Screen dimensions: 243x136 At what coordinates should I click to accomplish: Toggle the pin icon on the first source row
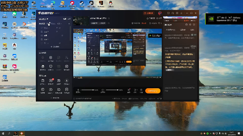pyautogui.click(x=57, y=28)
